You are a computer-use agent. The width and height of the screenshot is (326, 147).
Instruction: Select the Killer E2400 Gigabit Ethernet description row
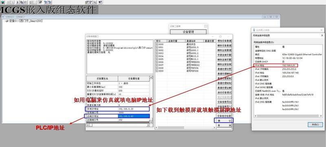pos(288,55)
